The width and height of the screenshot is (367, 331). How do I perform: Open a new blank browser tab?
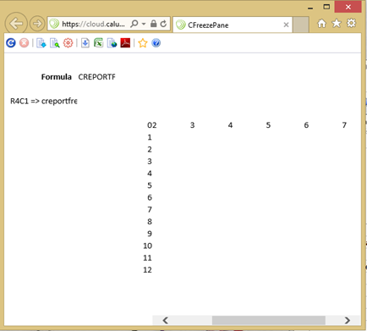pyautogui.click(x=301, y=25)
